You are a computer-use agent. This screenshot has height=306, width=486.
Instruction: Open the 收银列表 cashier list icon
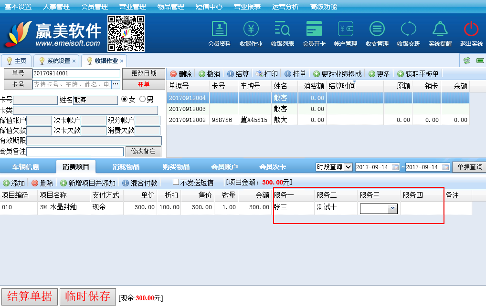click(283, 29)
